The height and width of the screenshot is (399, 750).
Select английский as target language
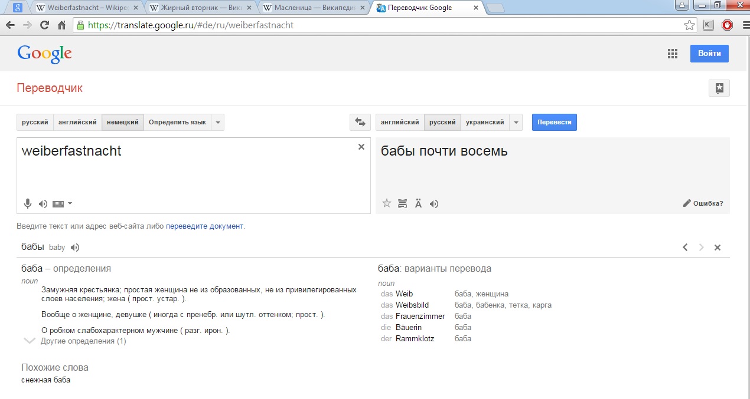(400, 123)
